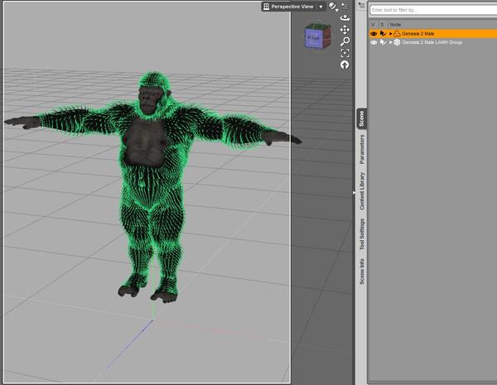Toggle visibility eye of Genesis 2 Male LAMH Group
The image size is (497, 385).
click(x=374, y=42)
